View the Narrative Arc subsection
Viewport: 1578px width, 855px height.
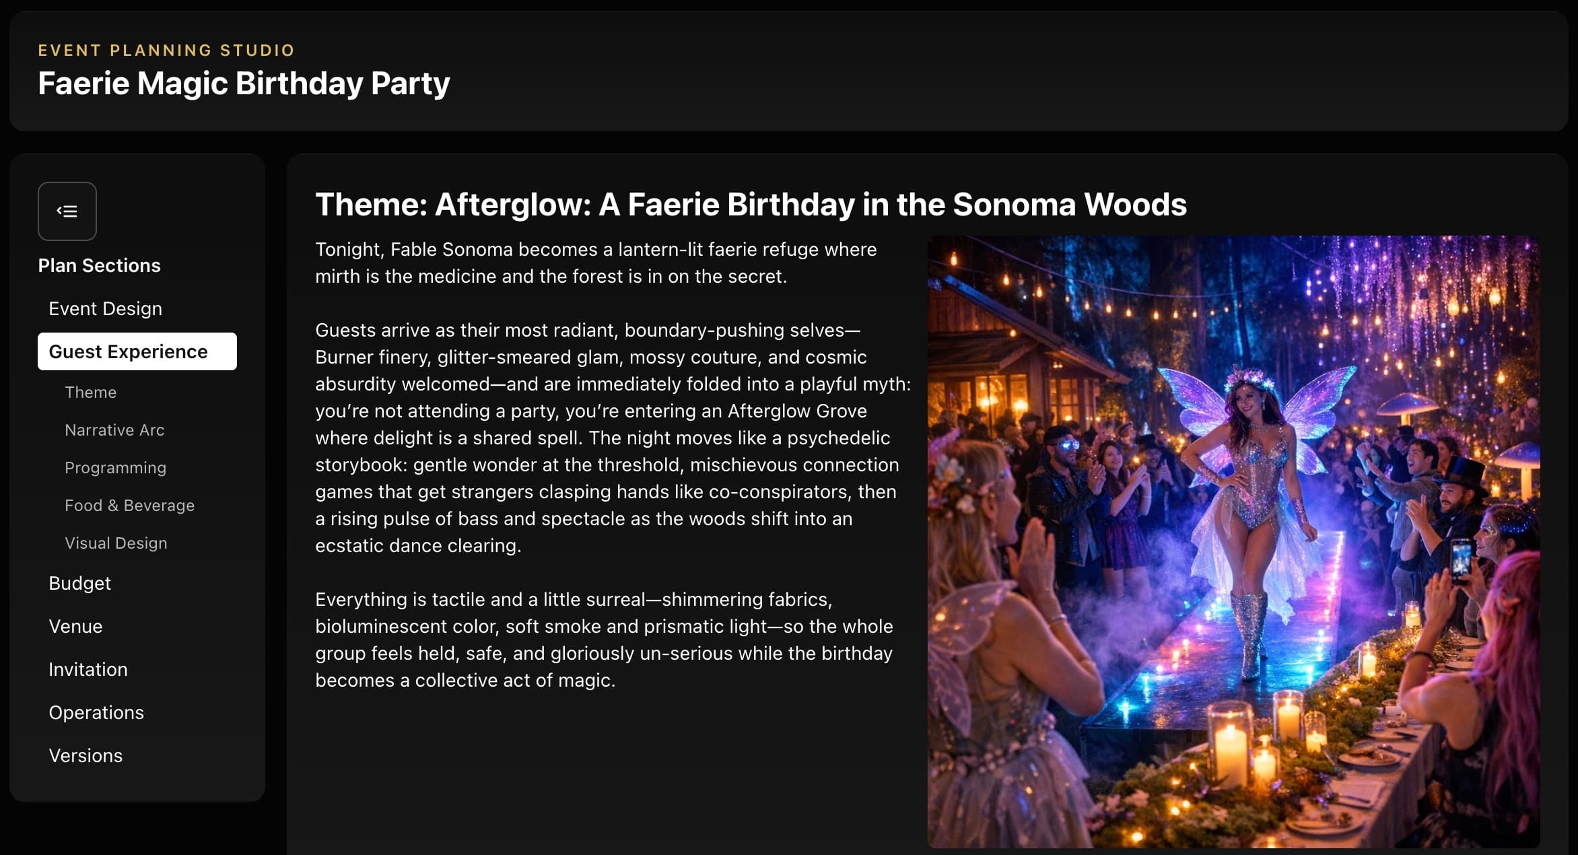pyautogui.click(x=114, y=430)
